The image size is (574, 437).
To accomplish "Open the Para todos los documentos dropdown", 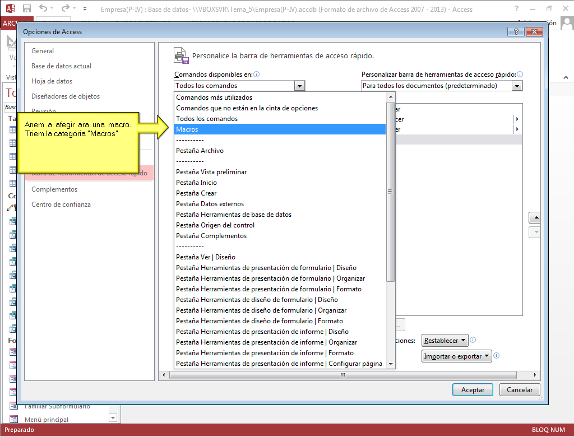I will click(517, 86).
